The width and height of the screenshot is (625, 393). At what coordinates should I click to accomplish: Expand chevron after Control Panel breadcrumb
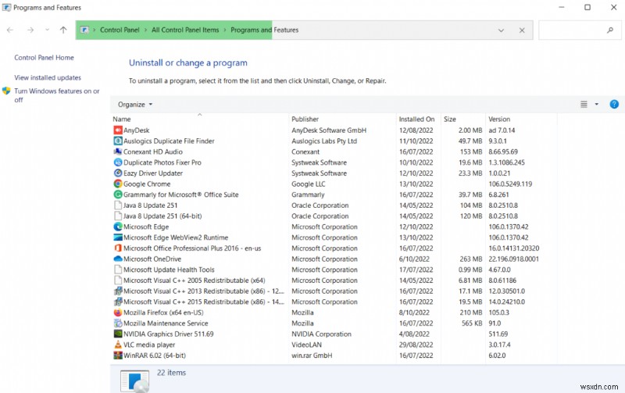tap(145, 30)
